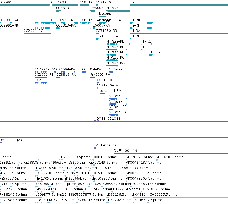Click the CG31694 gene label

(x=59, y=2)
